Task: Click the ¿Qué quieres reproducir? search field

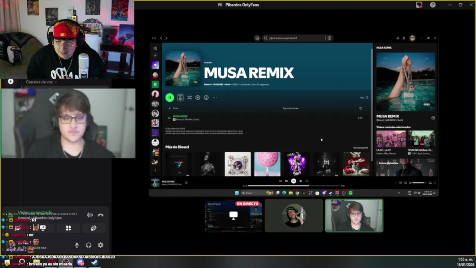Action: (294, 38)
